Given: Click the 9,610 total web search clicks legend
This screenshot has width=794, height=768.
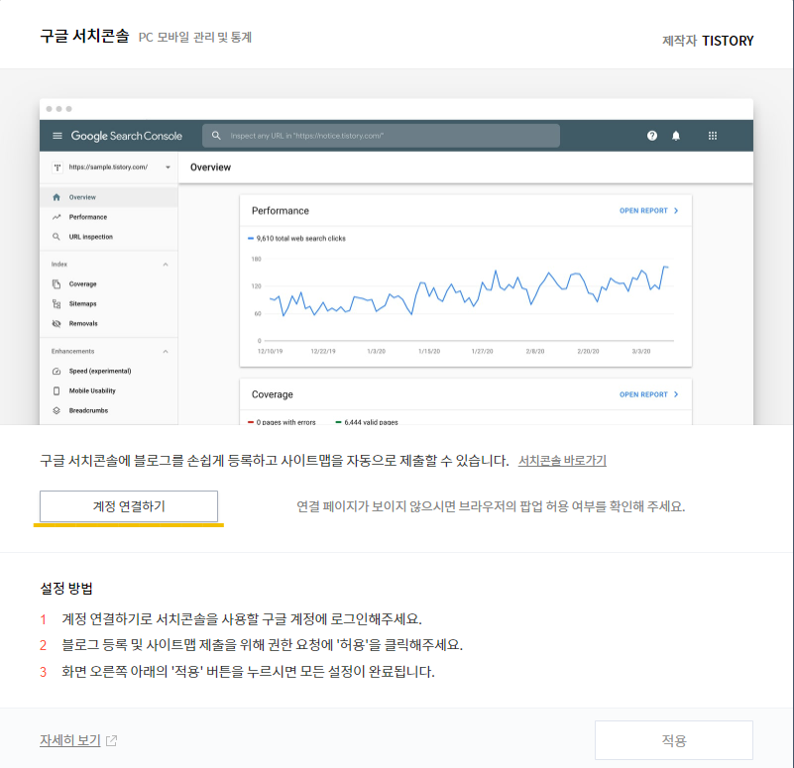Looking at the screenshot, I should click(x=296, y=239).
